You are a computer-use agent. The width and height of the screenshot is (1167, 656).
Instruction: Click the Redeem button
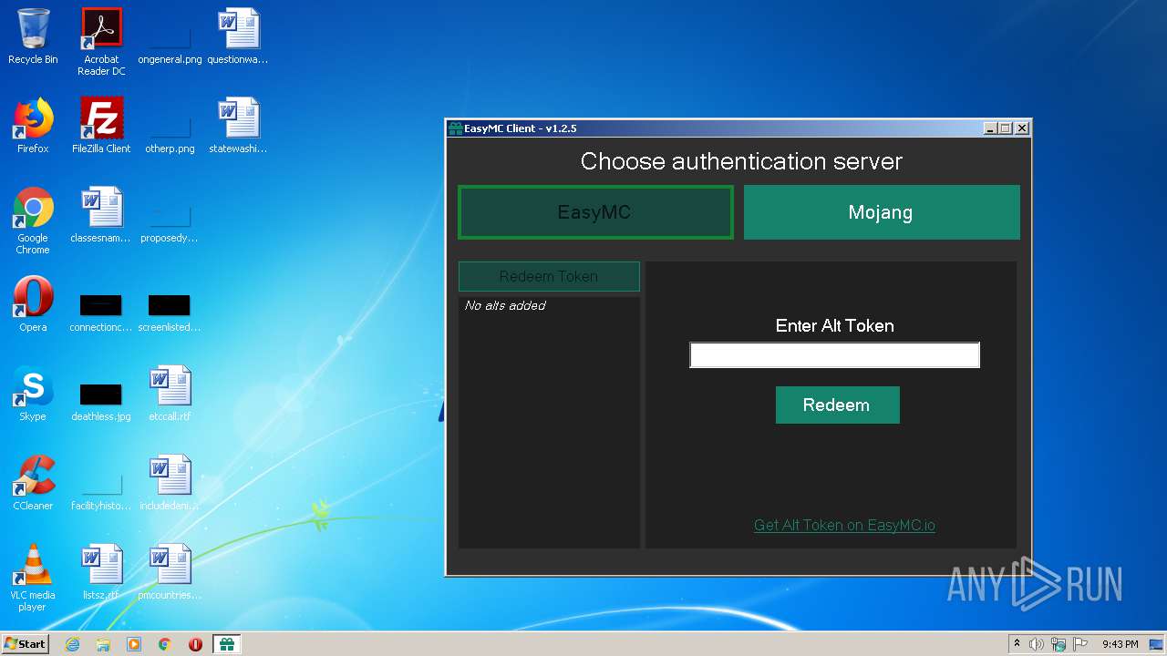(837, 405)
